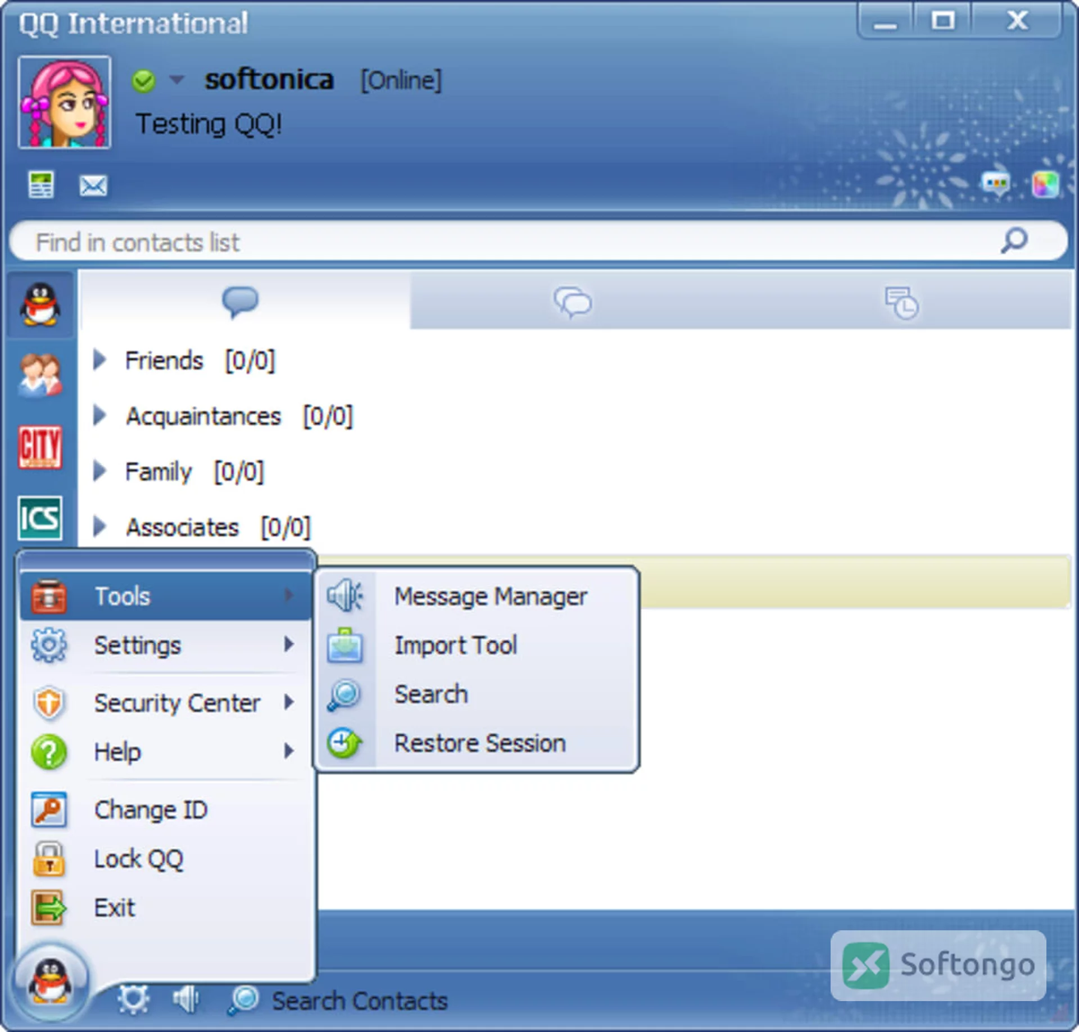This screenshot has width=1079, height=1032.
Task: Edit the 'Testing QQ!' signature text
Action: pyautogui.click(x=208, y=124)
